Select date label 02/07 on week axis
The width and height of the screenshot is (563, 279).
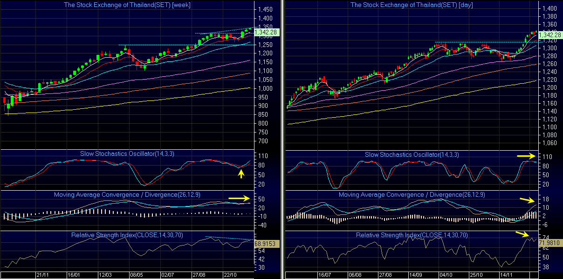[x=168, y=275]
